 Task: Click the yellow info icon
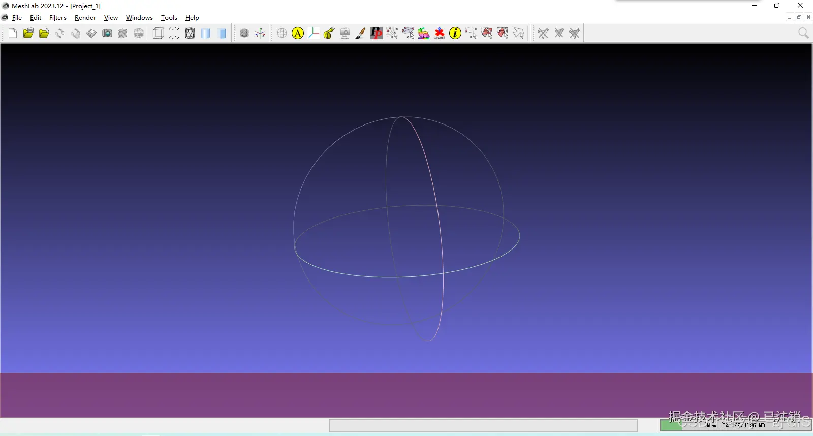(x=455, y=33)
